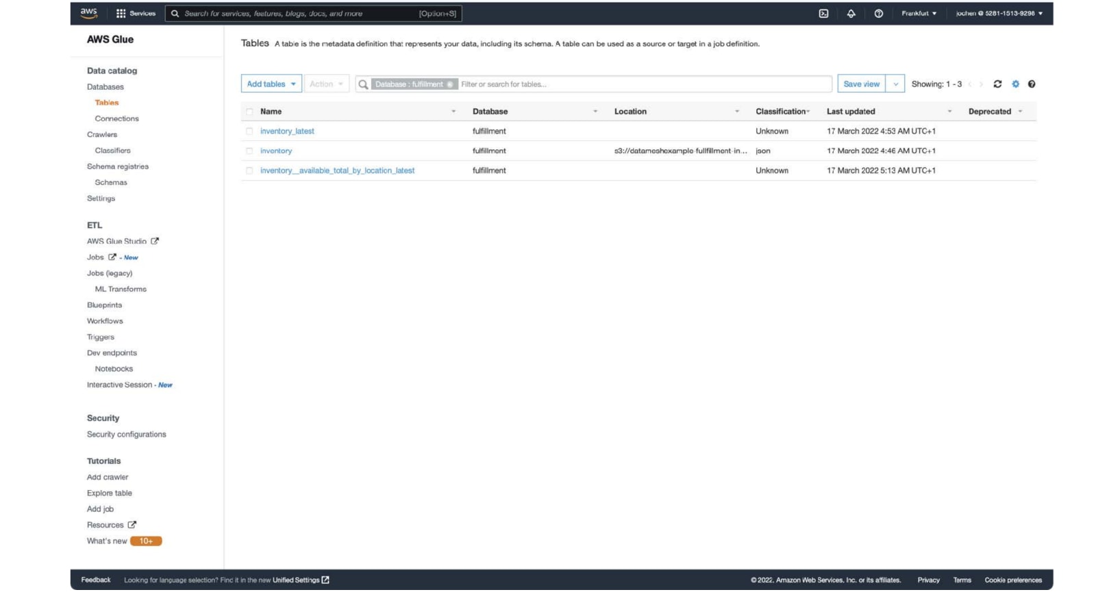
Task: Open the help question mark in top bar
Action: [878, 13]
